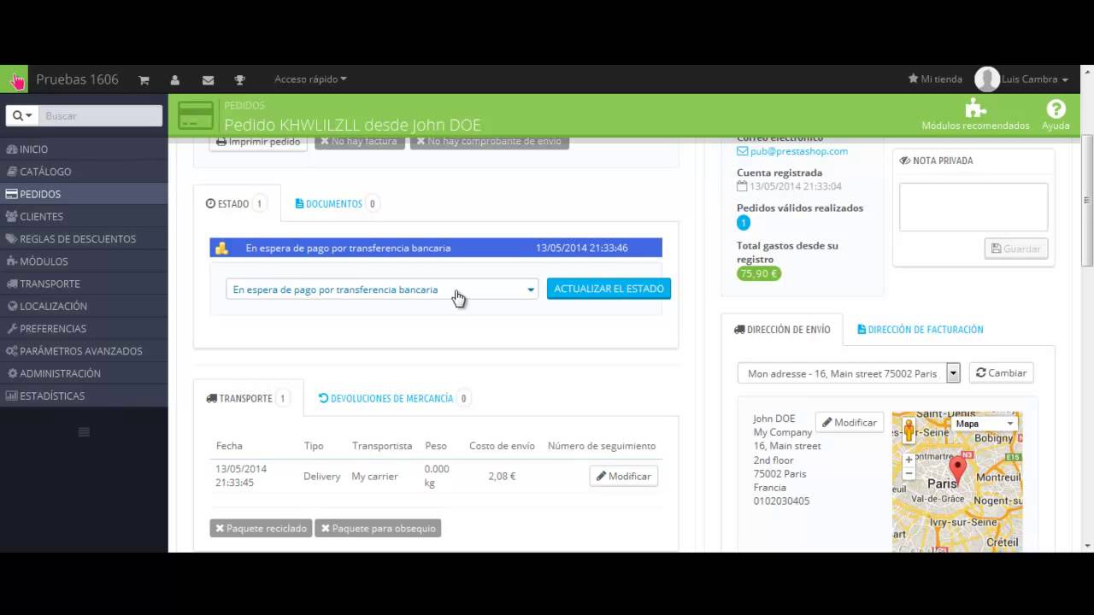The image size is (1094, 615).
Task: Zoom in on the map
Action: coord(909,460)
